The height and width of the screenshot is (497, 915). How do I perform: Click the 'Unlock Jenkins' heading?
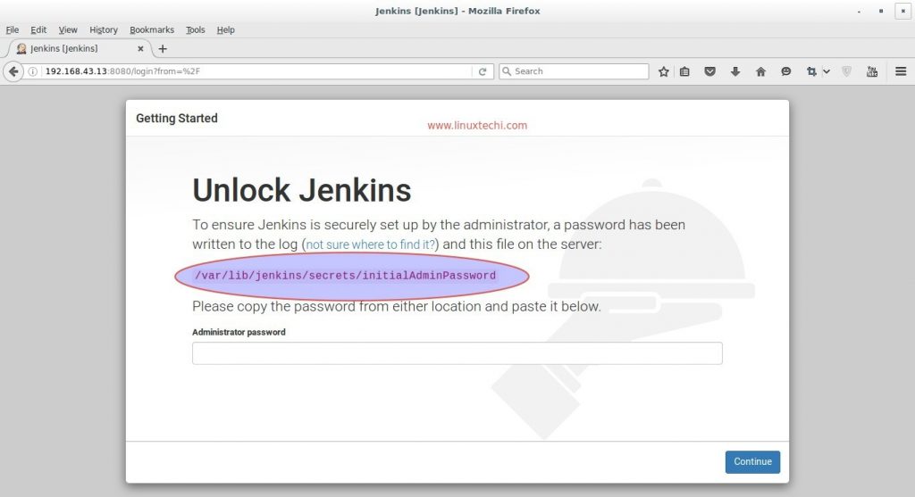click(x=302, y=190)
